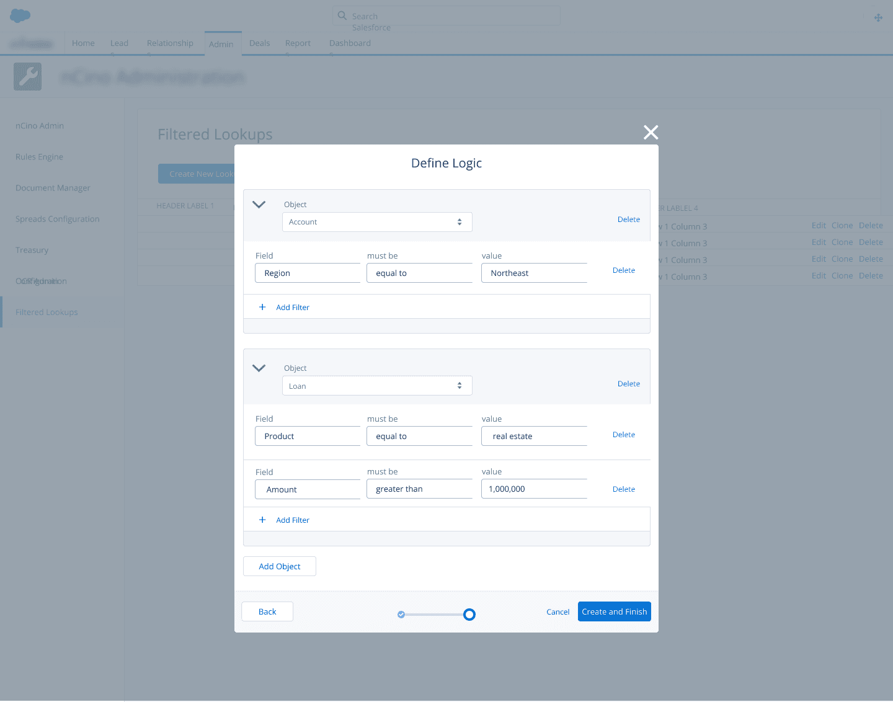Click Clone in the second lookup row
The height and width of the screenshot is (702, 893).
(842, 242)
